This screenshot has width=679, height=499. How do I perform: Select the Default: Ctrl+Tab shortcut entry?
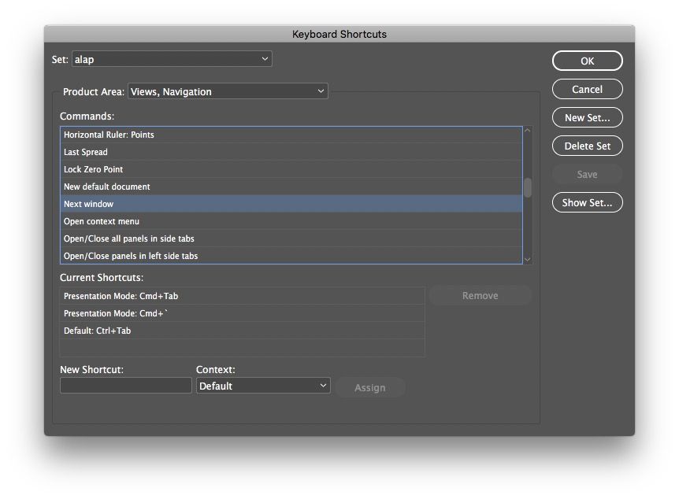242,331
